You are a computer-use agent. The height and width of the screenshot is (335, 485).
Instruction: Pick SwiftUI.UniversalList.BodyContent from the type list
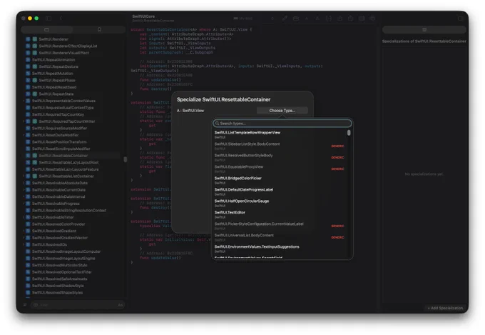click(280, 237)
